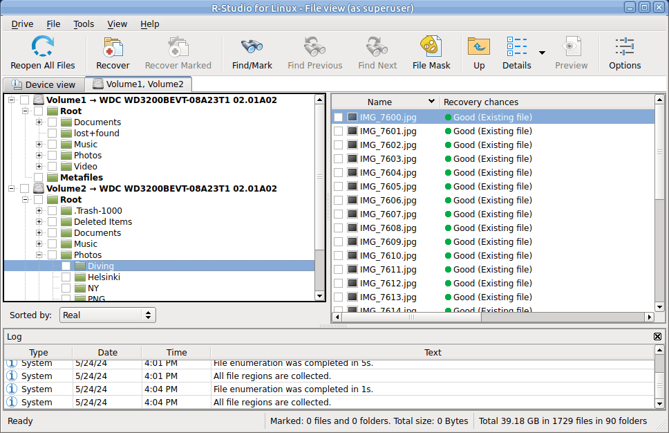Click the .Trash-1000 folder icon

pos(66,210)
